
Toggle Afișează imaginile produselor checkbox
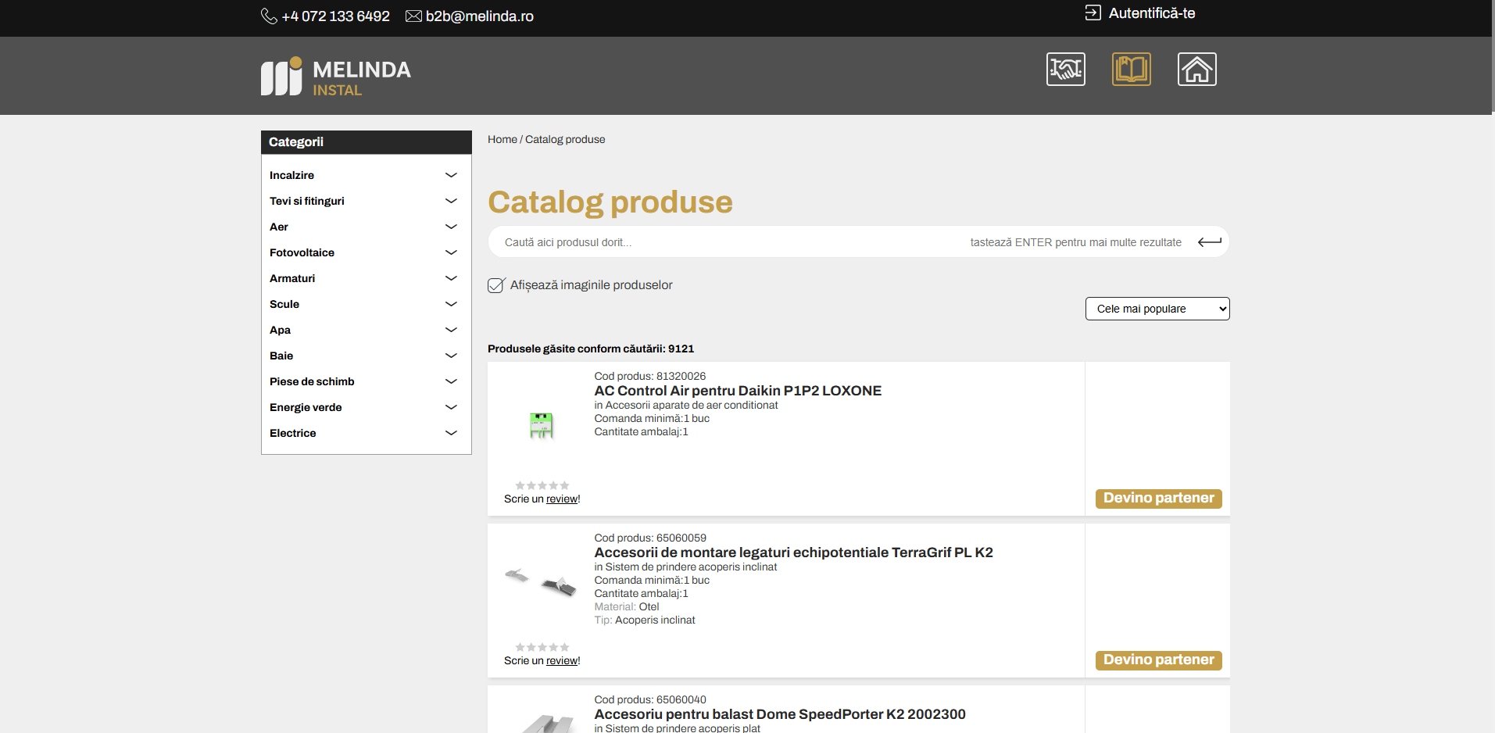click(496, 285)
